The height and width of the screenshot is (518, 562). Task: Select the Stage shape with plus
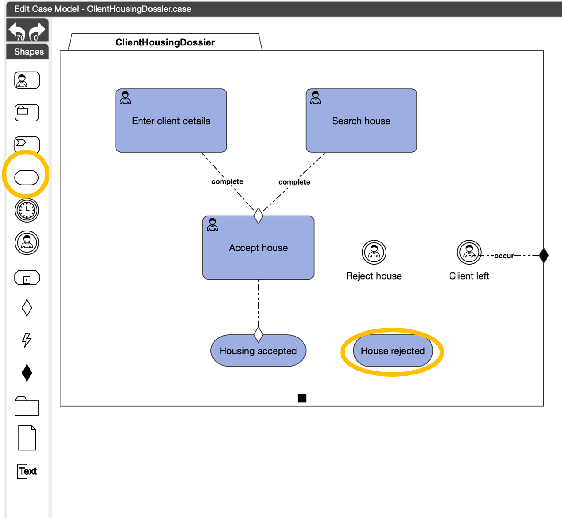pos(27,278)
